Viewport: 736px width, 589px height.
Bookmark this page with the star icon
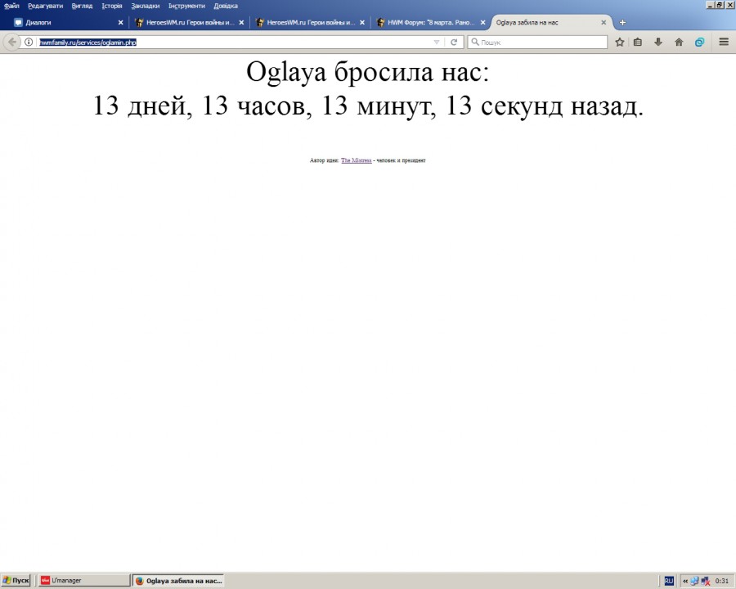(620, 42)
